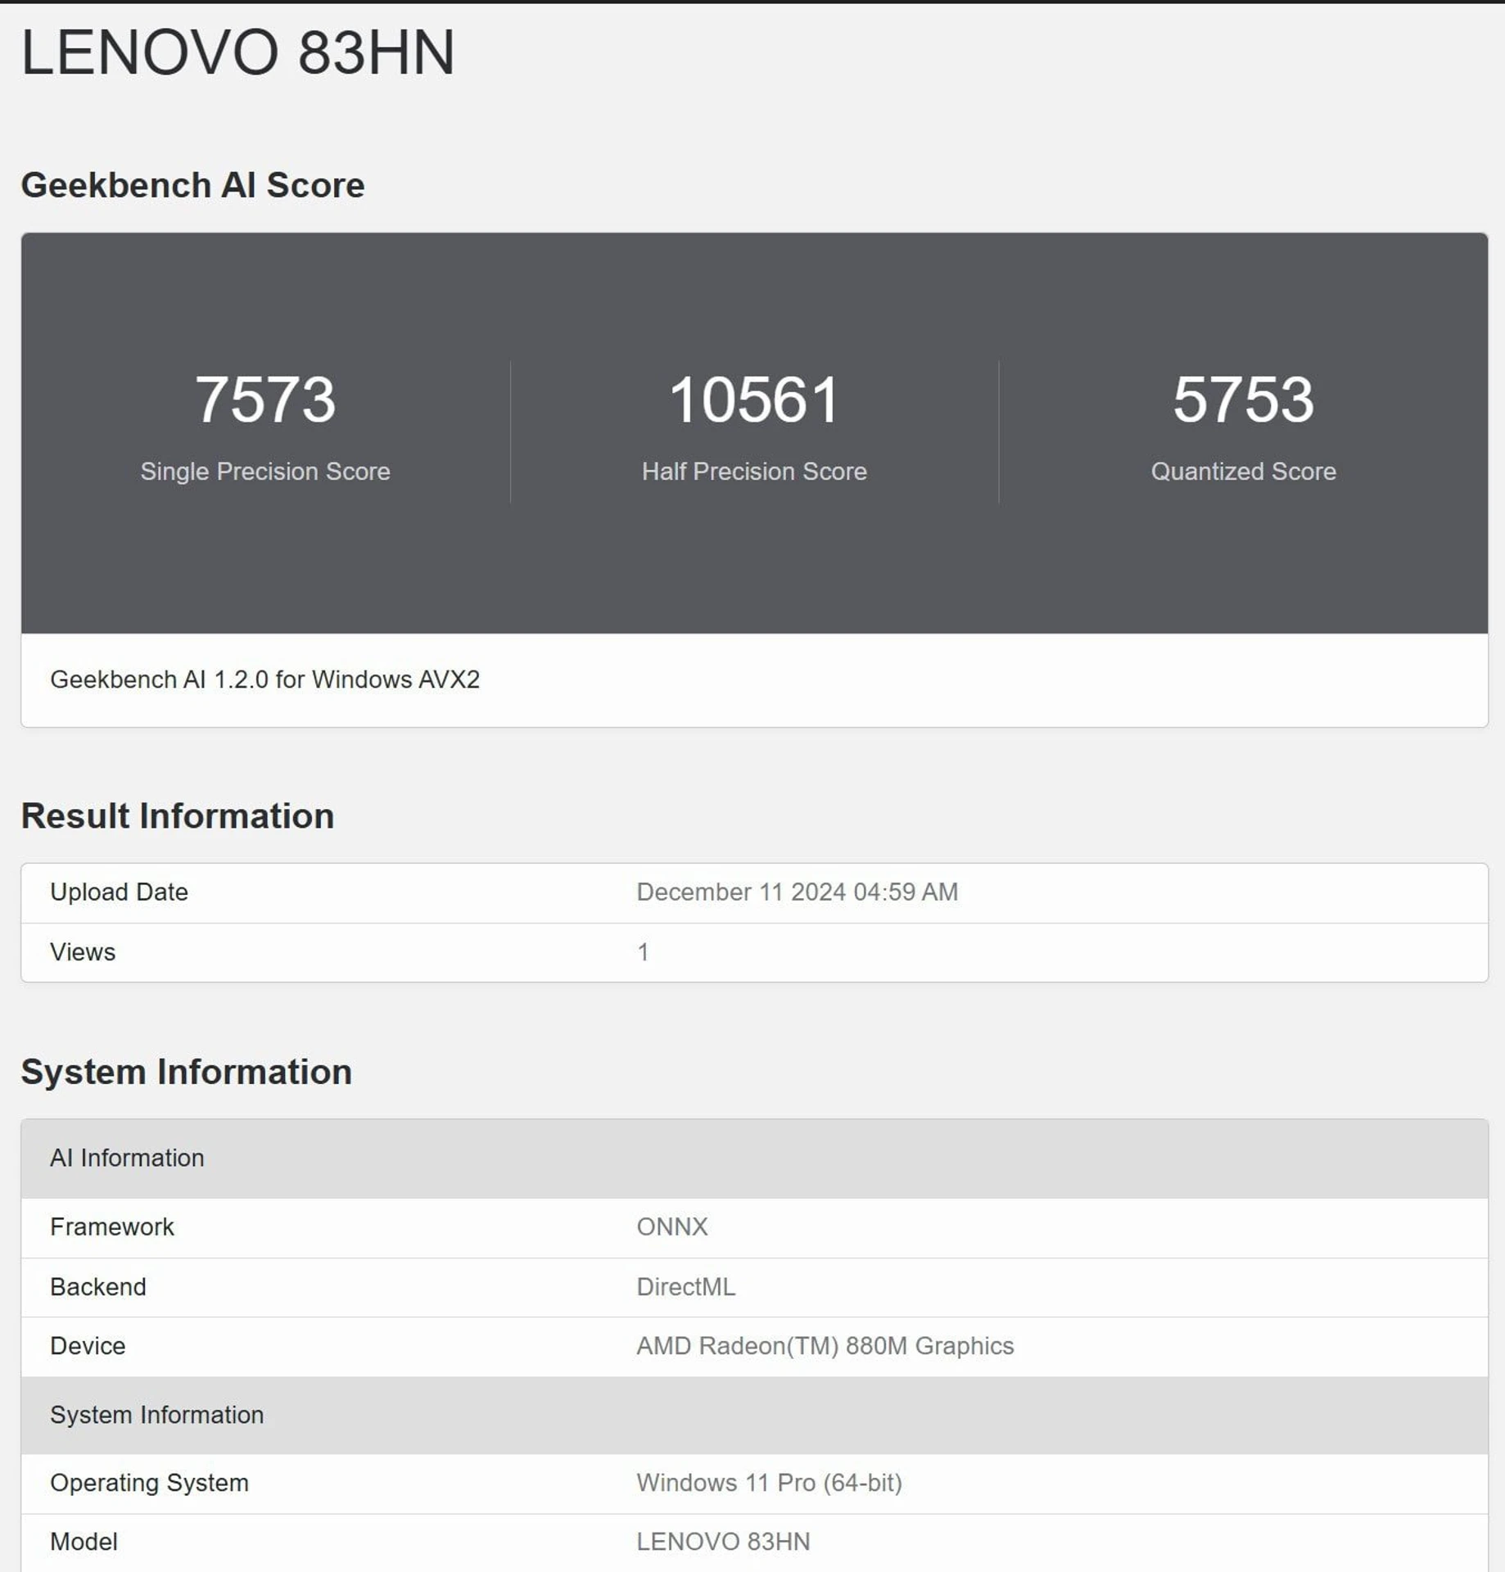Click the Device row label
1505x1572 pixels.
pyautogui.click(x=88, y=1346)
